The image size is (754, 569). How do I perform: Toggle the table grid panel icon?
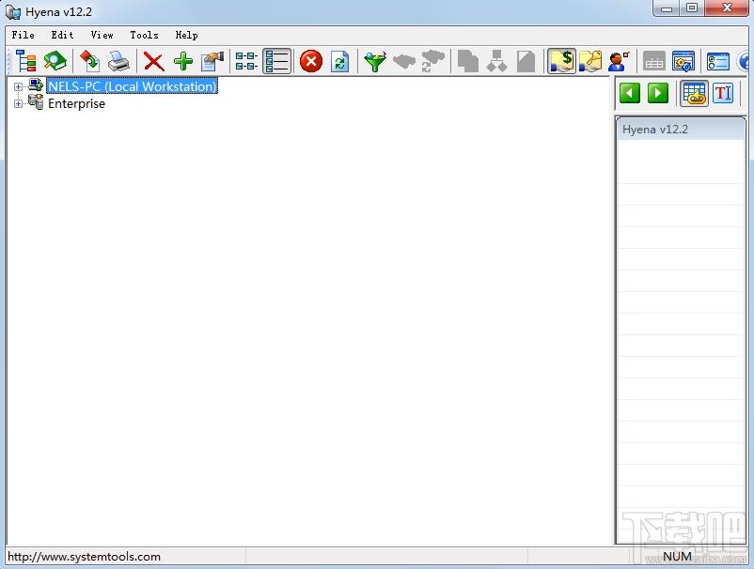694,93
